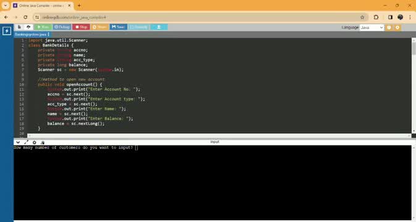
Task: Open a new browser tab with the plus
Action: (x=79, y=6)
